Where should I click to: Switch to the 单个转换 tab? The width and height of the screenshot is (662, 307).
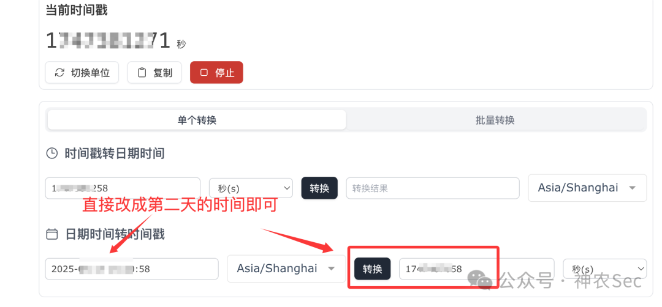point(197,120)
